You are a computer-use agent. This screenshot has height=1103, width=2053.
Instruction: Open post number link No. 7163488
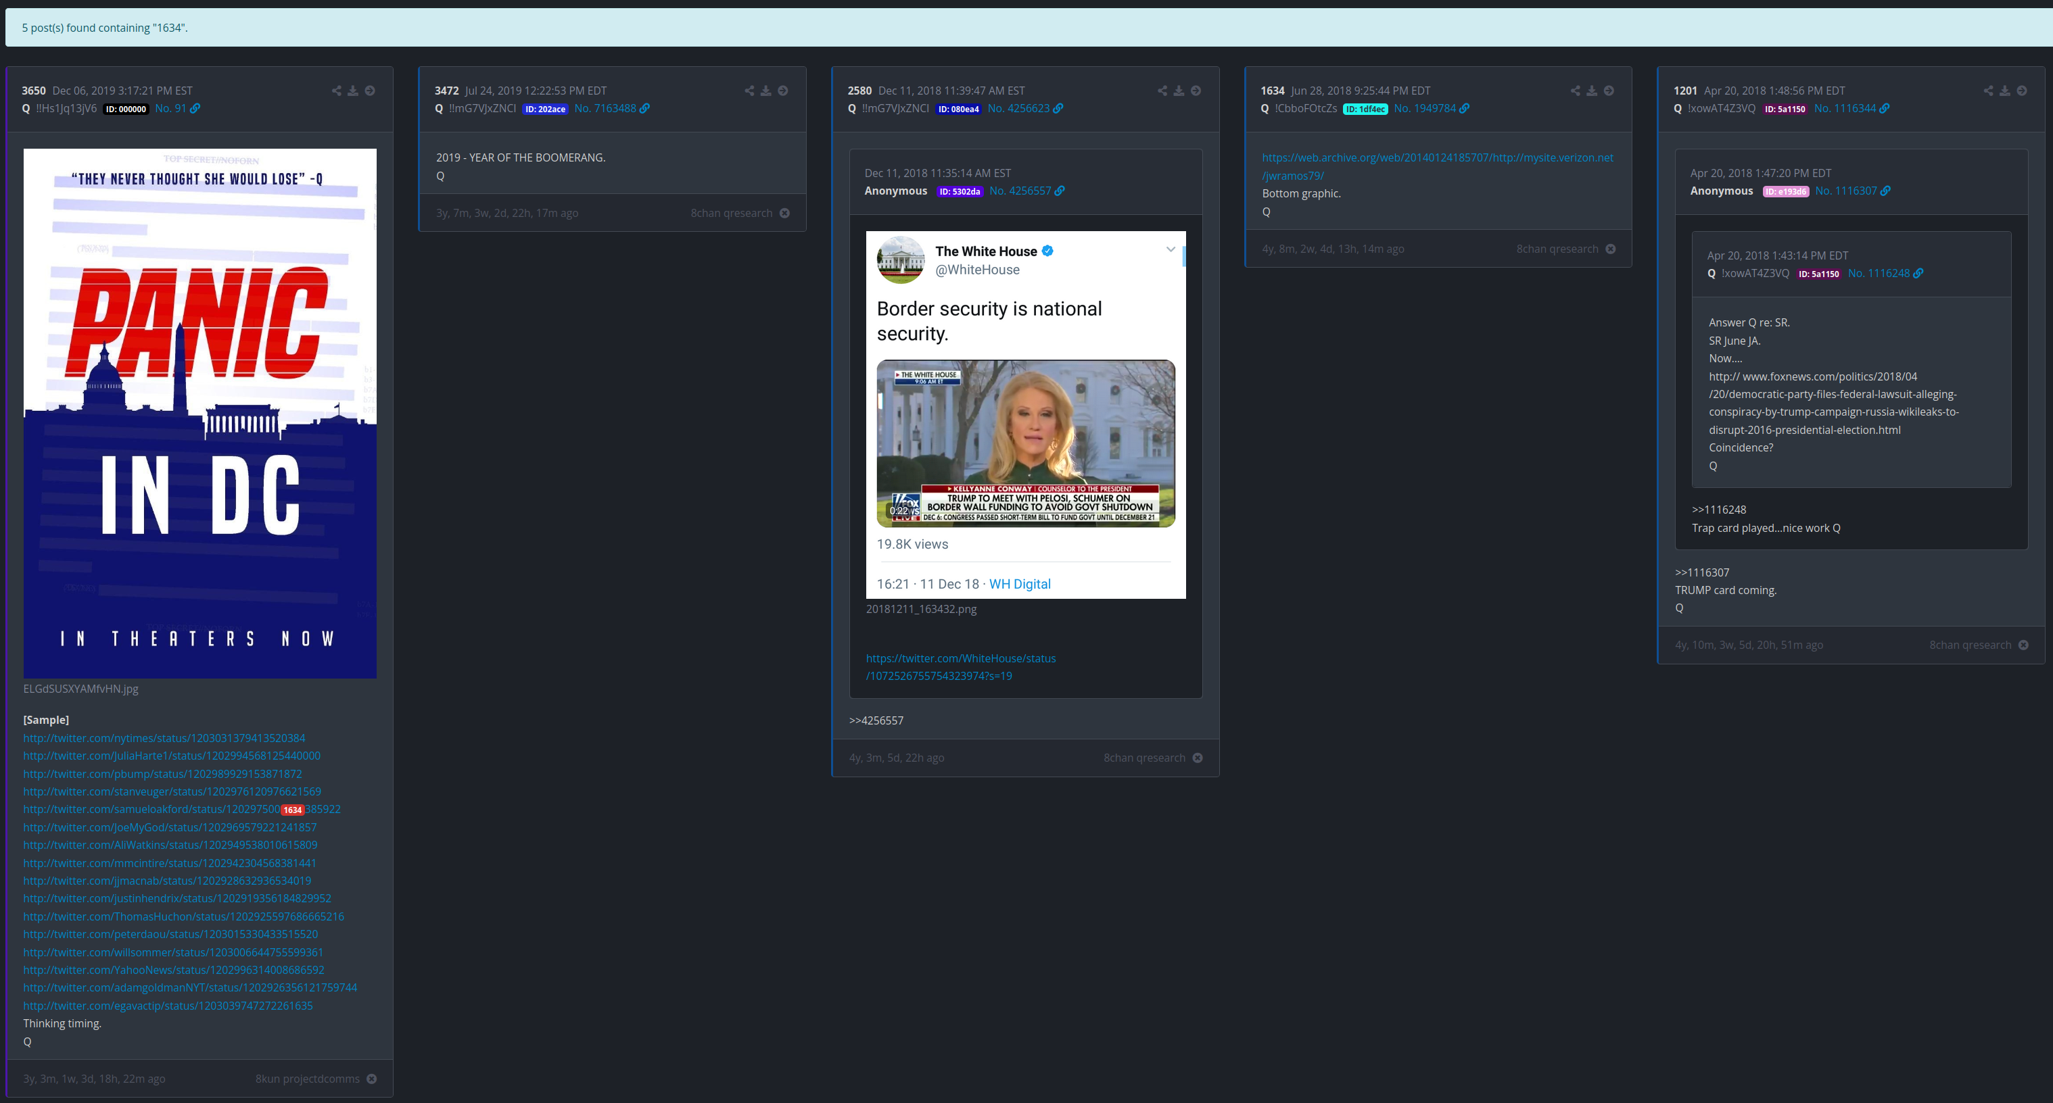(605, 108)
